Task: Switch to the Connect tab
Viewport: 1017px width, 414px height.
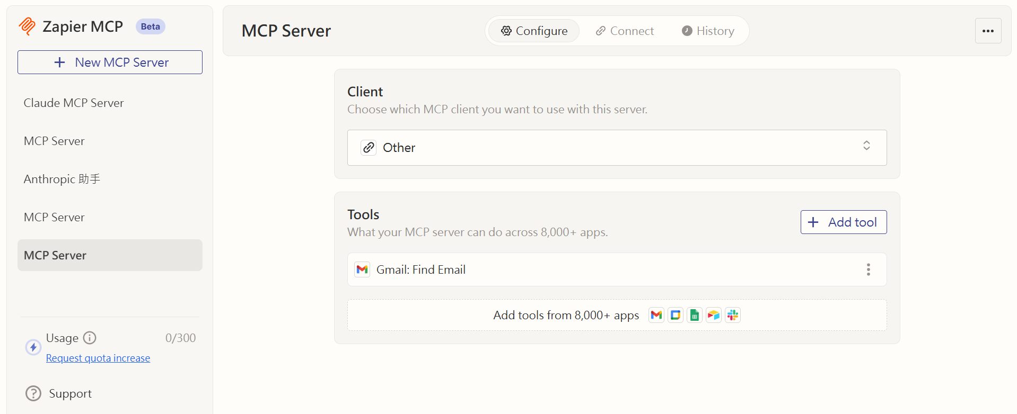Action: click(625, 31)
